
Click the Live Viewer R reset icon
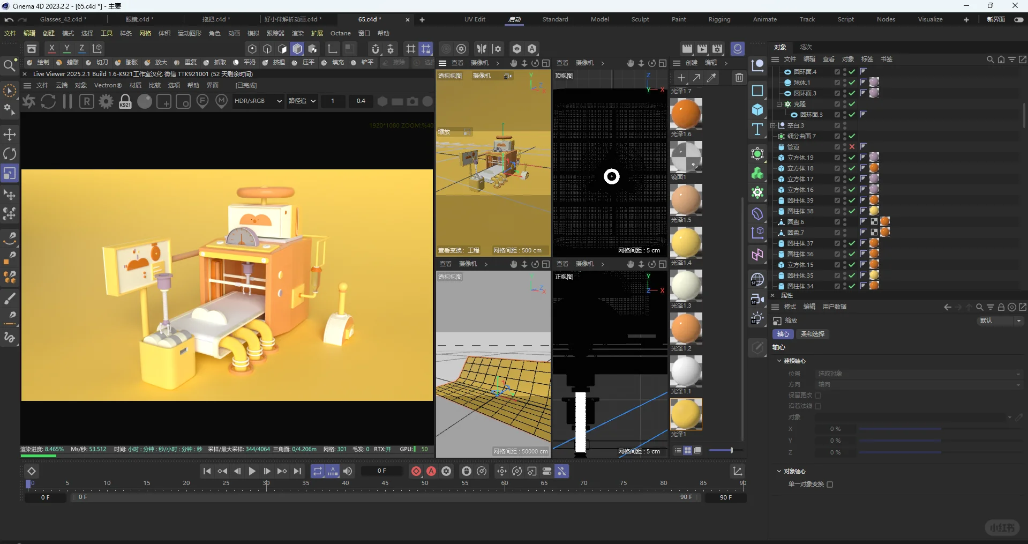87,101
